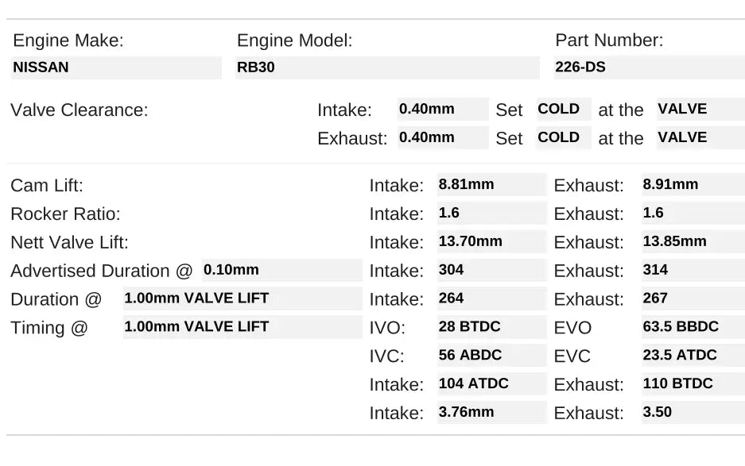The height and width of the screenshot is (466, 745).
Task: Select the Duration Exhaust value 267
Action: point(693,298)
